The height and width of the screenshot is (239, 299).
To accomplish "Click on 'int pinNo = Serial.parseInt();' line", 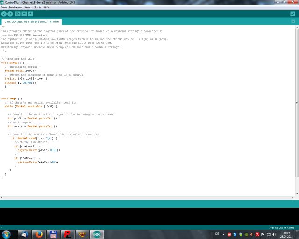I will pos(32,119).
